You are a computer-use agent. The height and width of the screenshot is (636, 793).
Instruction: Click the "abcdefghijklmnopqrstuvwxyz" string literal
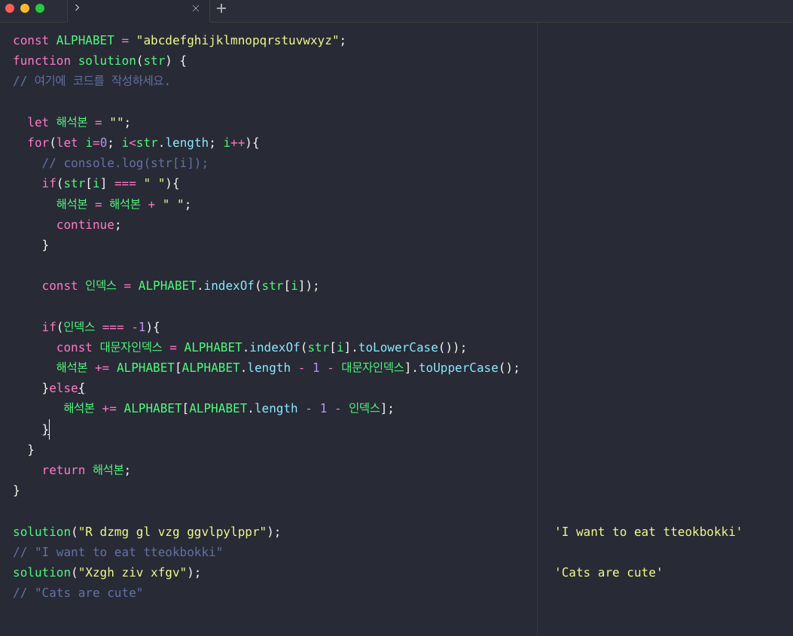coord(238,41)
